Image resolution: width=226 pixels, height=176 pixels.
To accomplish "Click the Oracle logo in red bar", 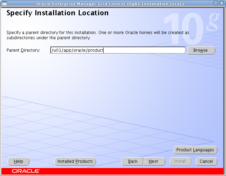I will tap(26, 171).
